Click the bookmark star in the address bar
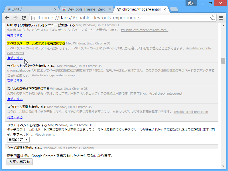The height and width of the screenshot is (171, 228). tap(213, 18)
